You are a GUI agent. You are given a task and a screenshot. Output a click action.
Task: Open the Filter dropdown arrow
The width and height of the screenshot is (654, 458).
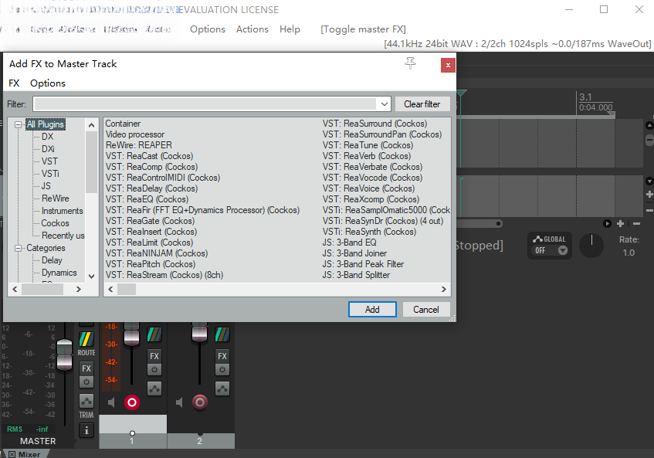click(385, 103)
